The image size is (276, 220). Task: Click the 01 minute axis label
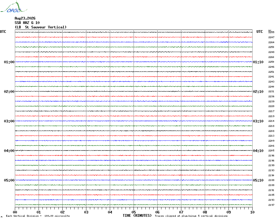click(39, 212)
